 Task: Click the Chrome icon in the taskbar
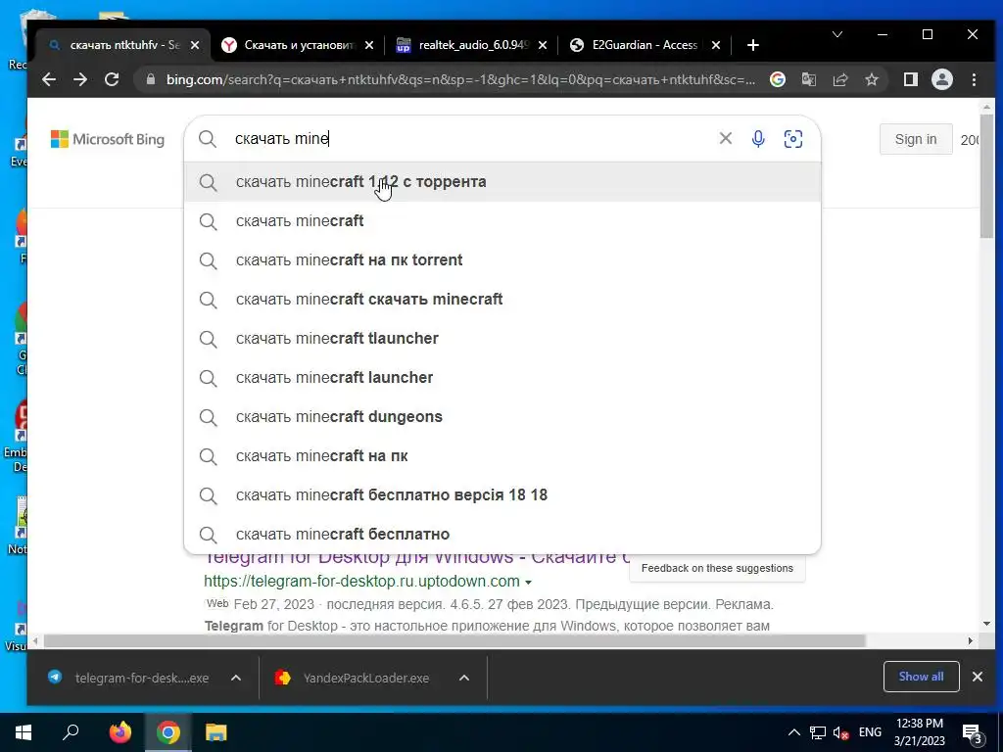[168, 732]
